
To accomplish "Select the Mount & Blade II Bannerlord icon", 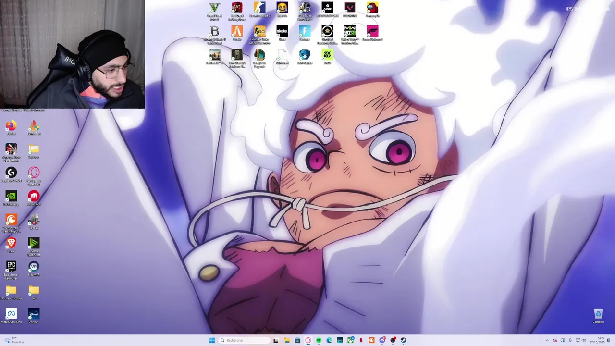I will 214,35.
